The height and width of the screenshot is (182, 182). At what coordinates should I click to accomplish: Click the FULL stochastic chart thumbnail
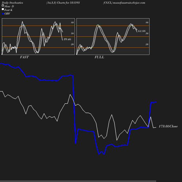pyautogui.click(x=113, y=36)
